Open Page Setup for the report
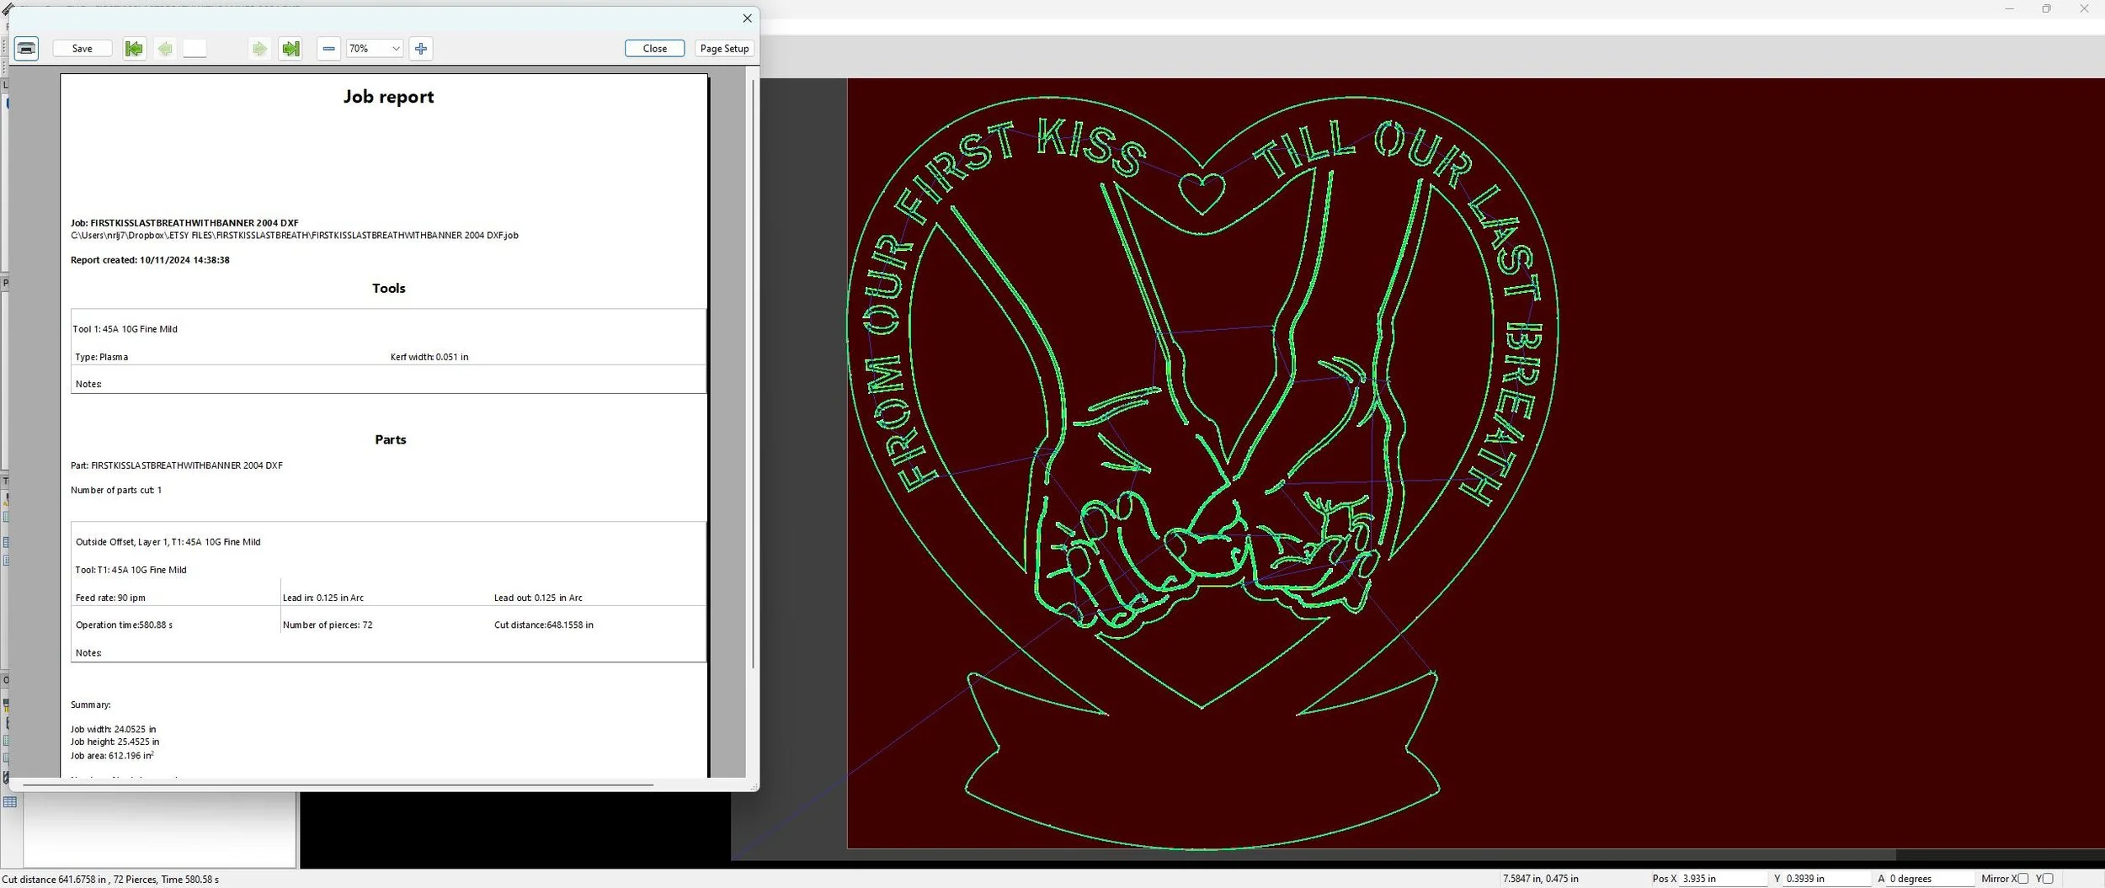The height and width of the screenshot is (888, 2105). pyautogui.click(x=724, y=49)
